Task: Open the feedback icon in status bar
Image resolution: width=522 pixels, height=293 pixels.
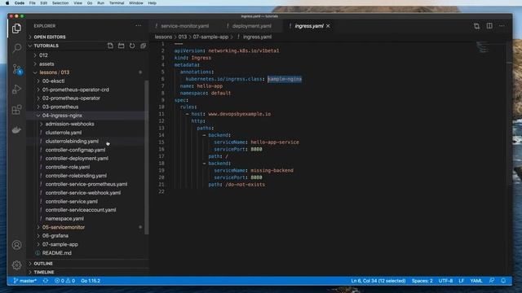Action: 492,281
